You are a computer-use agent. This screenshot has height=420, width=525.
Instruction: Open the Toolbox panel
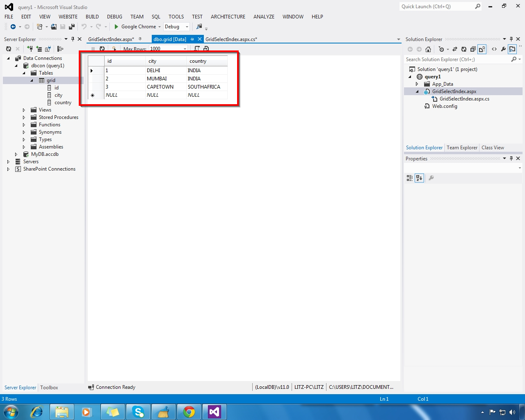click(x=49, y=387)
